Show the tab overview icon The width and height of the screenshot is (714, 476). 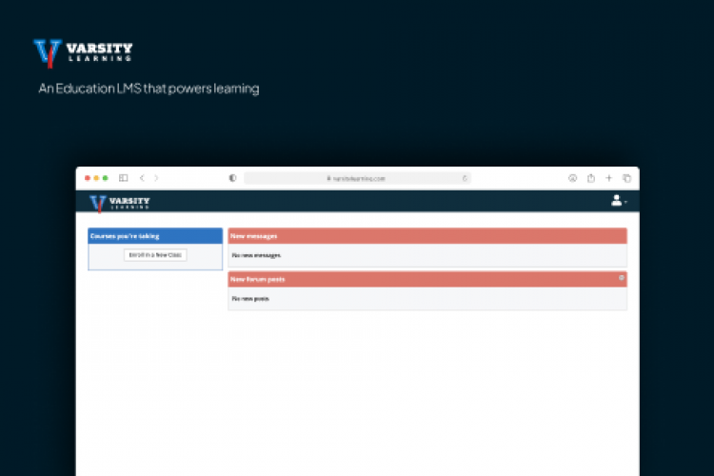click(x=627, y=178)
